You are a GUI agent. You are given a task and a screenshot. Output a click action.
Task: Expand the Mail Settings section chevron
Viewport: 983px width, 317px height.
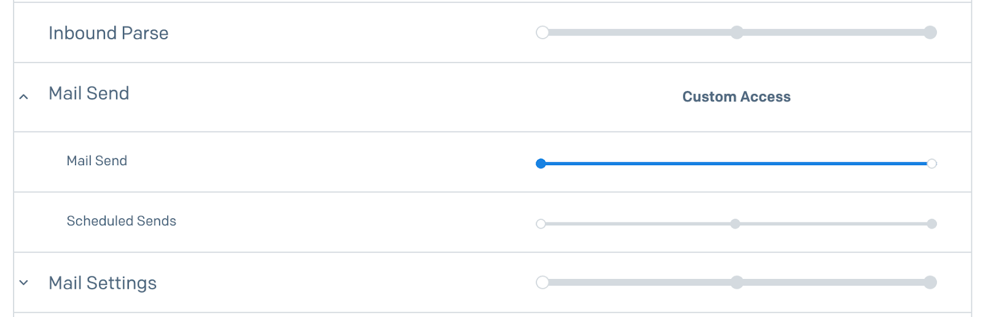pyautogui.click(x=23, y=283)
